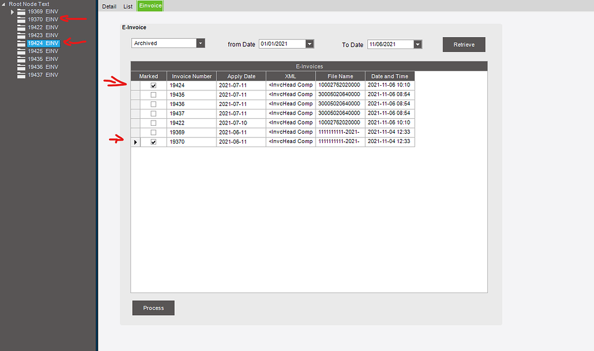
Task: Click the folder icon beside 19436 EINV
Action: (x=21, y=67)
